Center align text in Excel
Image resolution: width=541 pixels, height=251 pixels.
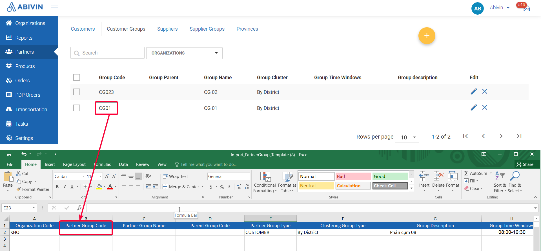131,187
